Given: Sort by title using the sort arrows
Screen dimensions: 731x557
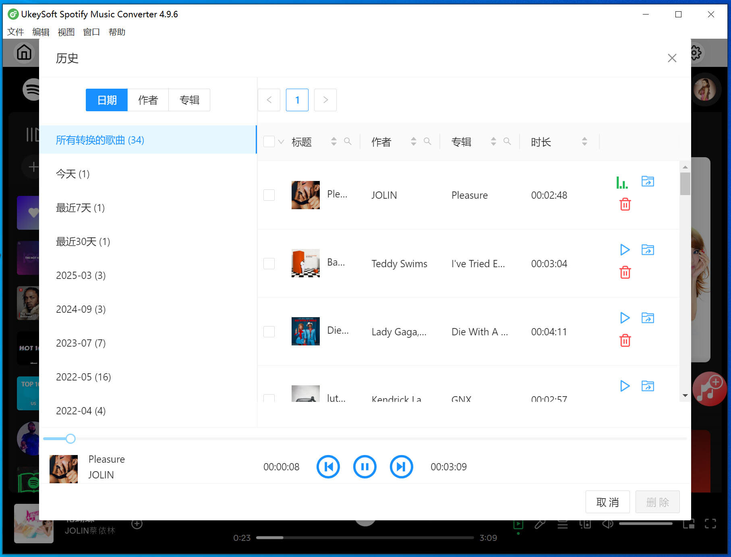Looking at the screenshot, I should (x=333, y=141).
